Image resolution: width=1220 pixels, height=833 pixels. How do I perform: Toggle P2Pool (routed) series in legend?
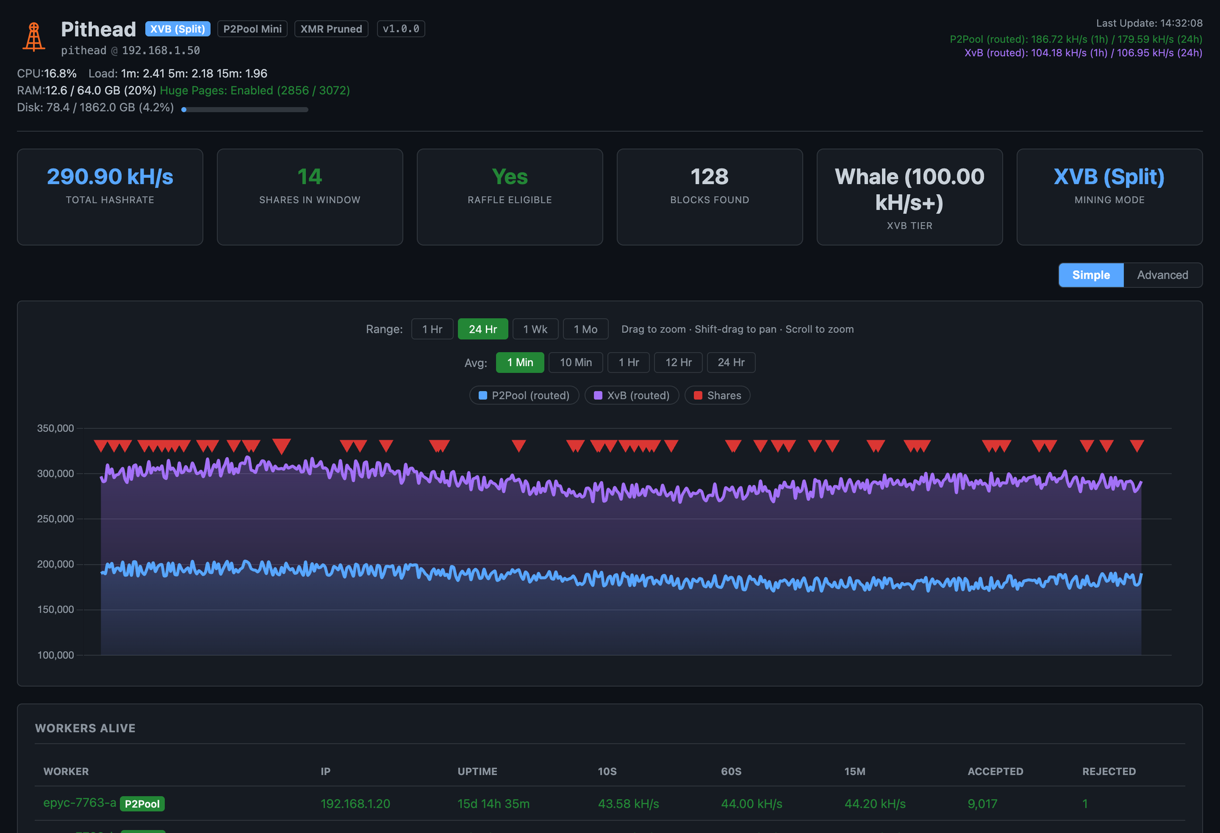(524, 395)
